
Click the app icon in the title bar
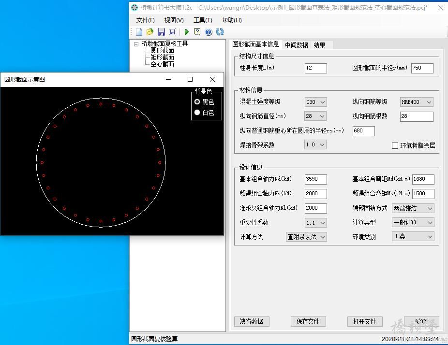tap(134, 8)
